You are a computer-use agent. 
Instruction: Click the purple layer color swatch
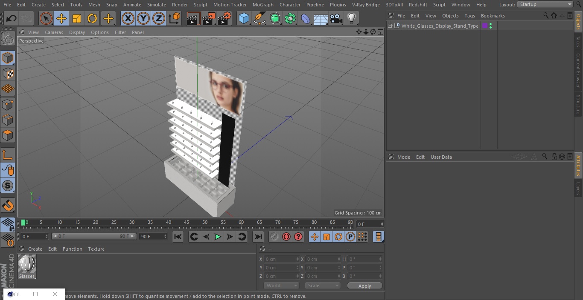pyautogui.click(x=485, y=26)
